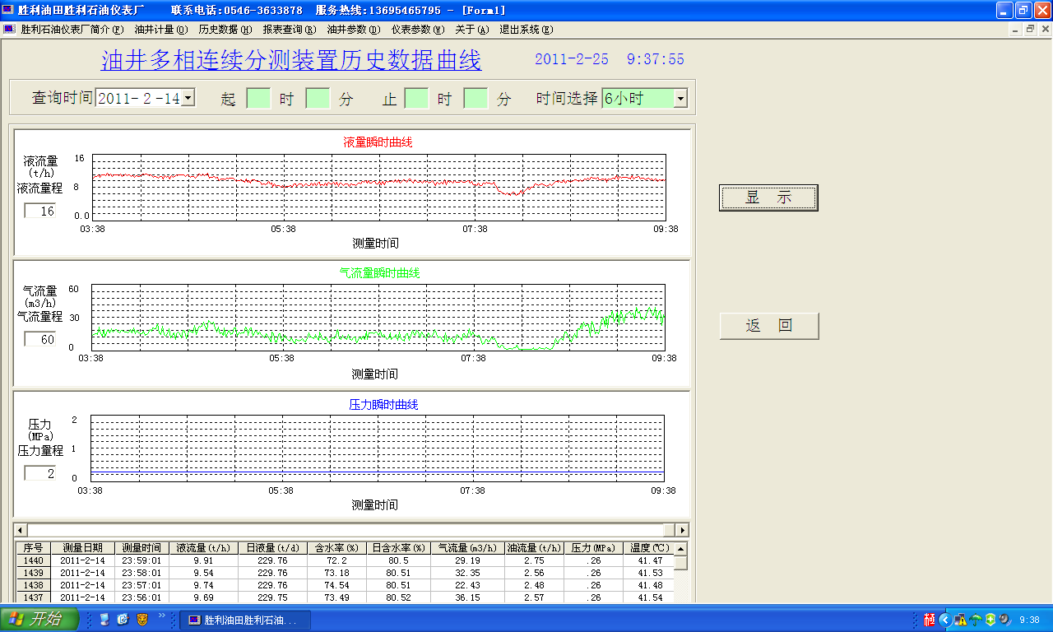Click the speaker volume tray icon

click(1004, 620)
